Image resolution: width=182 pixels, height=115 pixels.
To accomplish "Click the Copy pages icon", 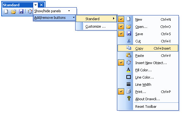I will tap(129, 48).
